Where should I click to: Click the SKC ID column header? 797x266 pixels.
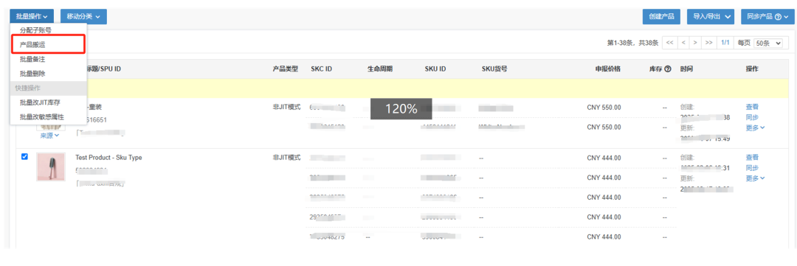pos(321,69)
